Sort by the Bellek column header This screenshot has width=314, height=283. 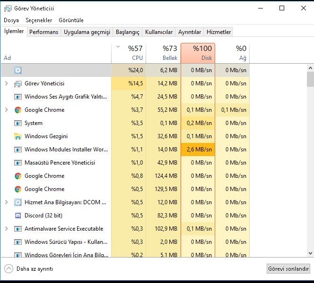[x=163, y=53]
